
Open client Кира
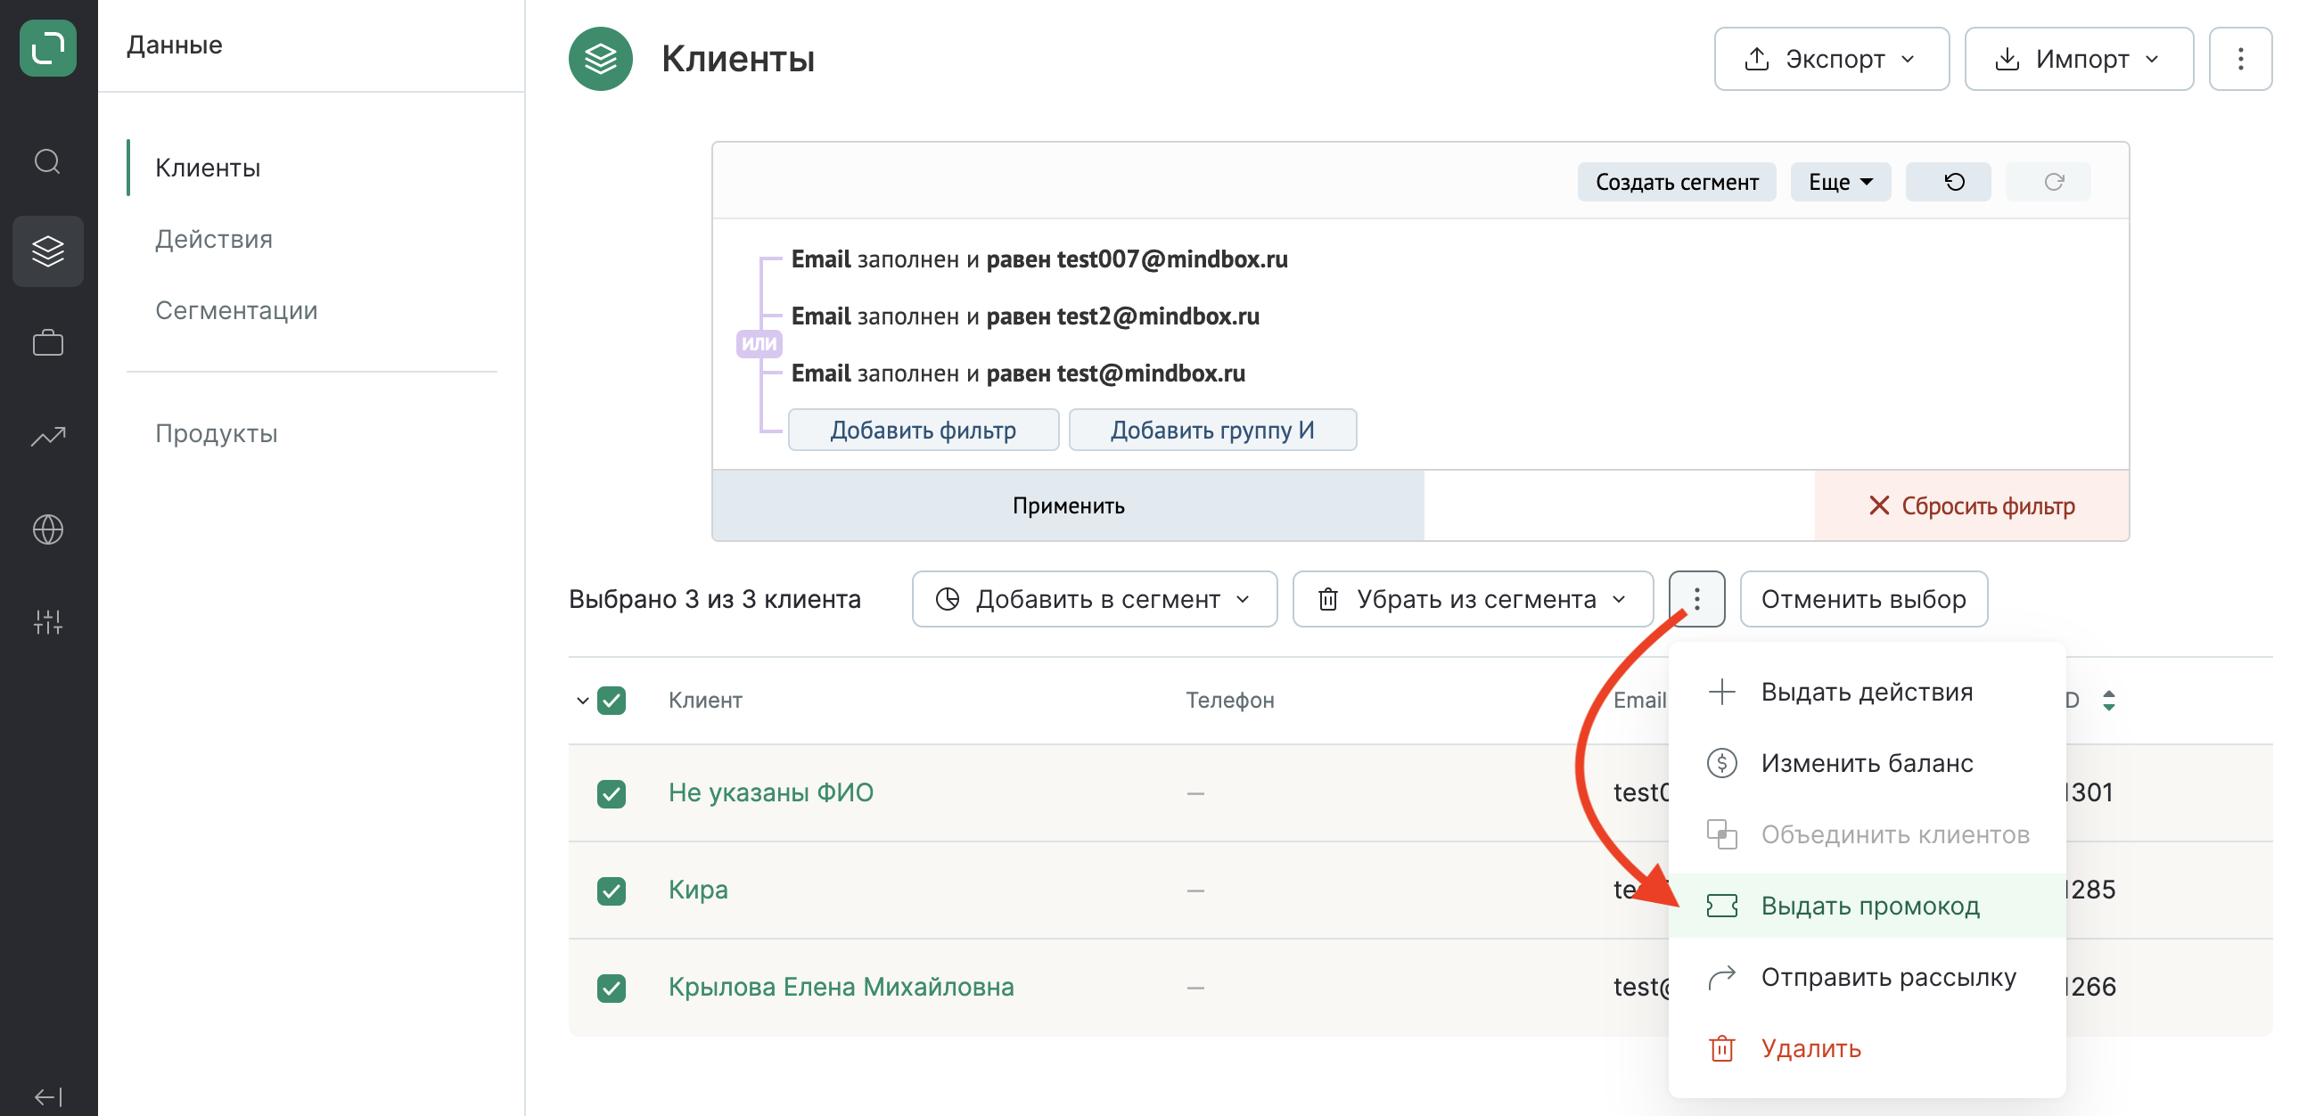pyautogui.click(x=698, y=890)
